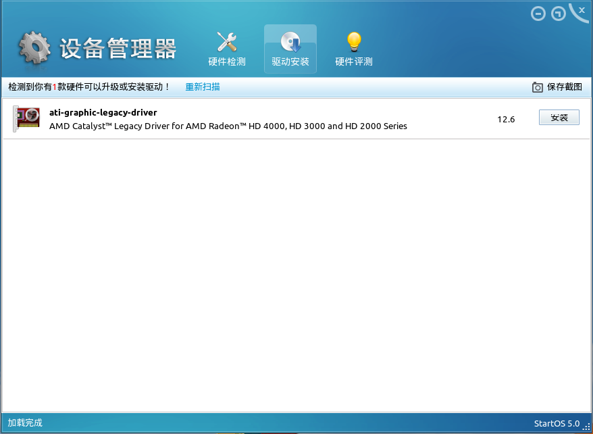
Task: Click the driver version 12.6 value
Action: coord(506,120)
